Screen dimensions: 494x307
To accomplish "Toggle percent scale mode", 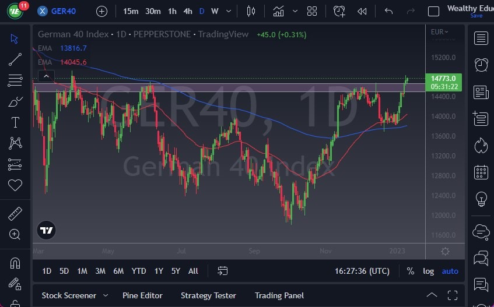I will click(411, 271).
